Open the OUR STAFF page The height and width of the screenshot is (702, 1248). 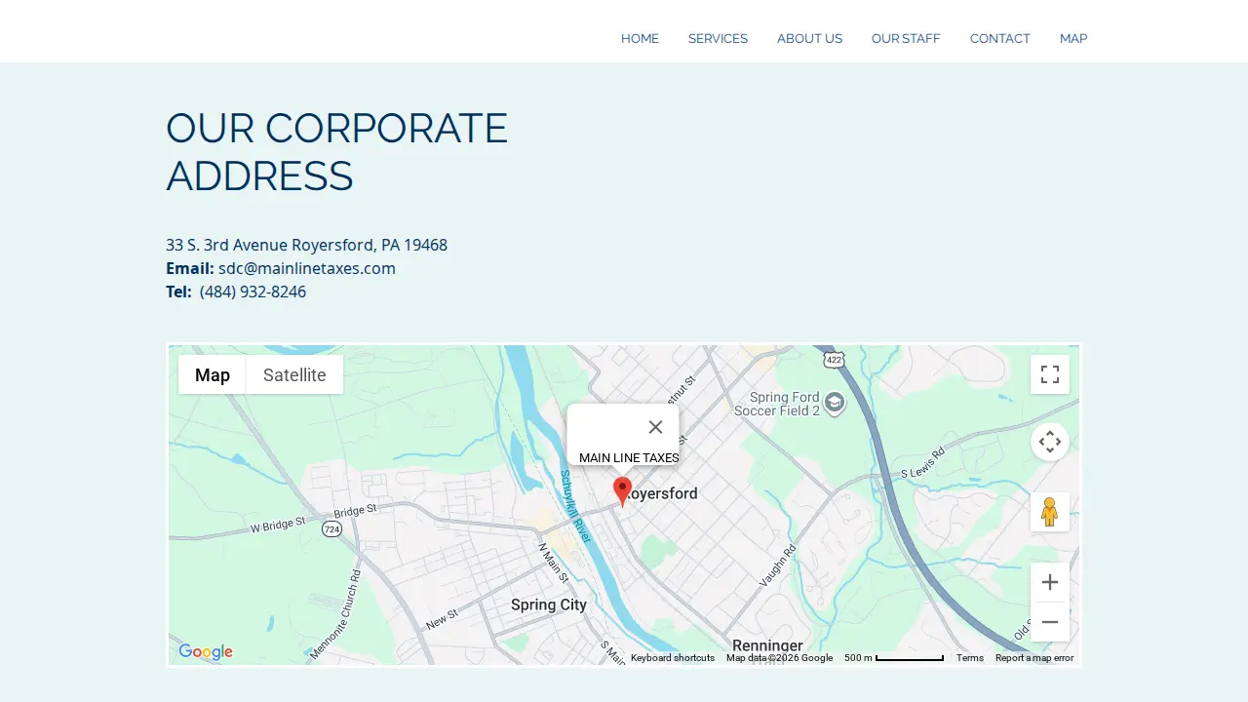906,39
